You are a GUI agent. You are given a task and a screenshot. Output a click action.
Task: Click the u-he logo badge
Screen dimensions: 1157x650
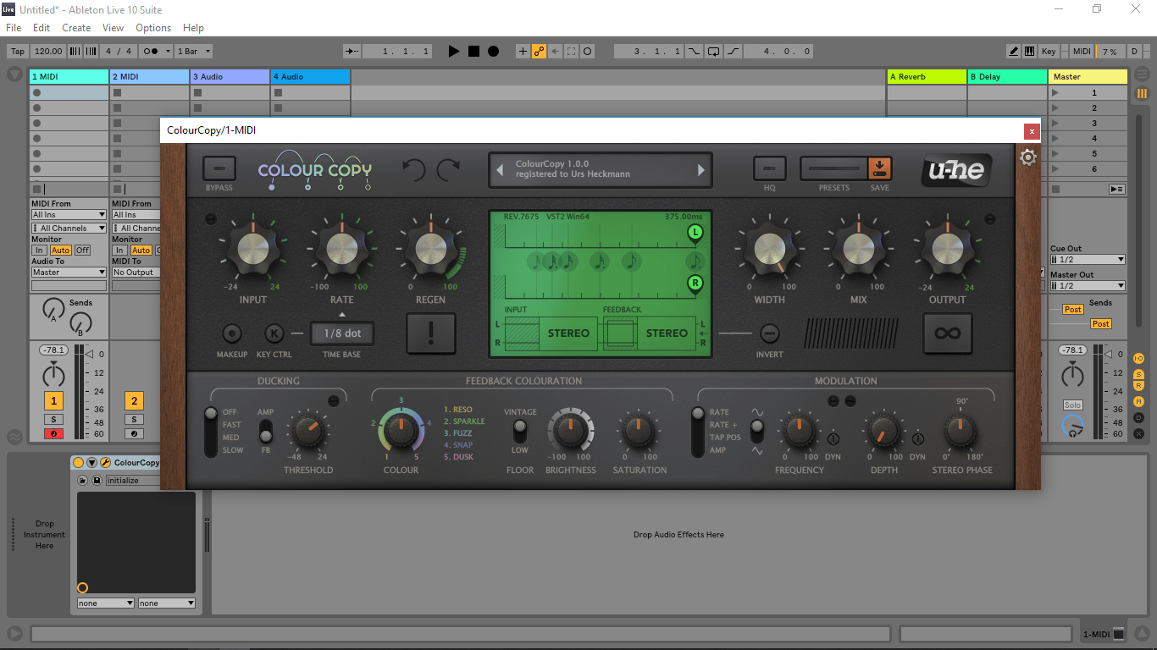(956, 170)
